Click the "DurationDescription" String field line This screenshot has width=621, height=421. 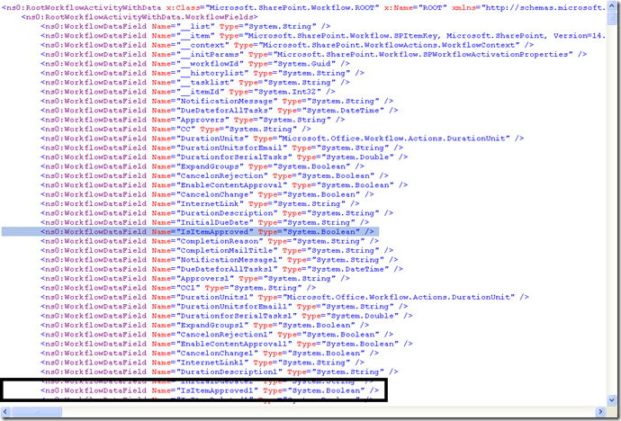click(217, 213)
